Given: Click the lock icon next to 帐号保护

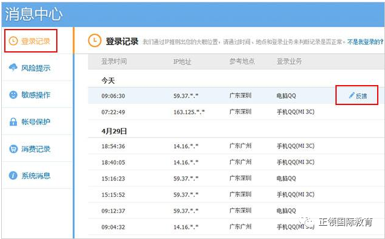Looking at the screenshot, I should click(x=13, y=121).
